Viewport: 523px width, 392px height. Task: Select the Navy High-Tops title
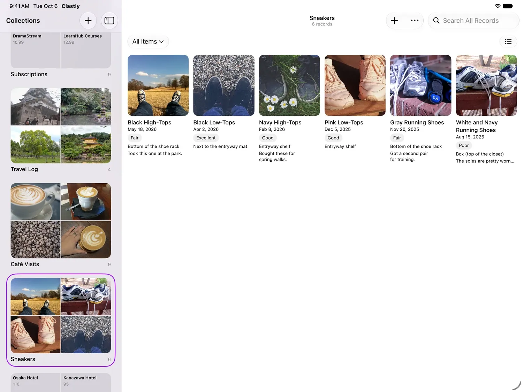pyautogui.click(x=280, y=122)
